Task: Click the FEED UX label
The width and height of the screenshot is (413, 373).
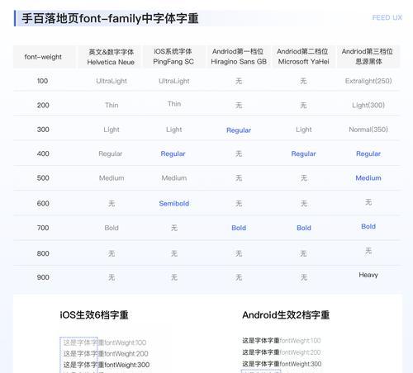Action: [387, 17]
